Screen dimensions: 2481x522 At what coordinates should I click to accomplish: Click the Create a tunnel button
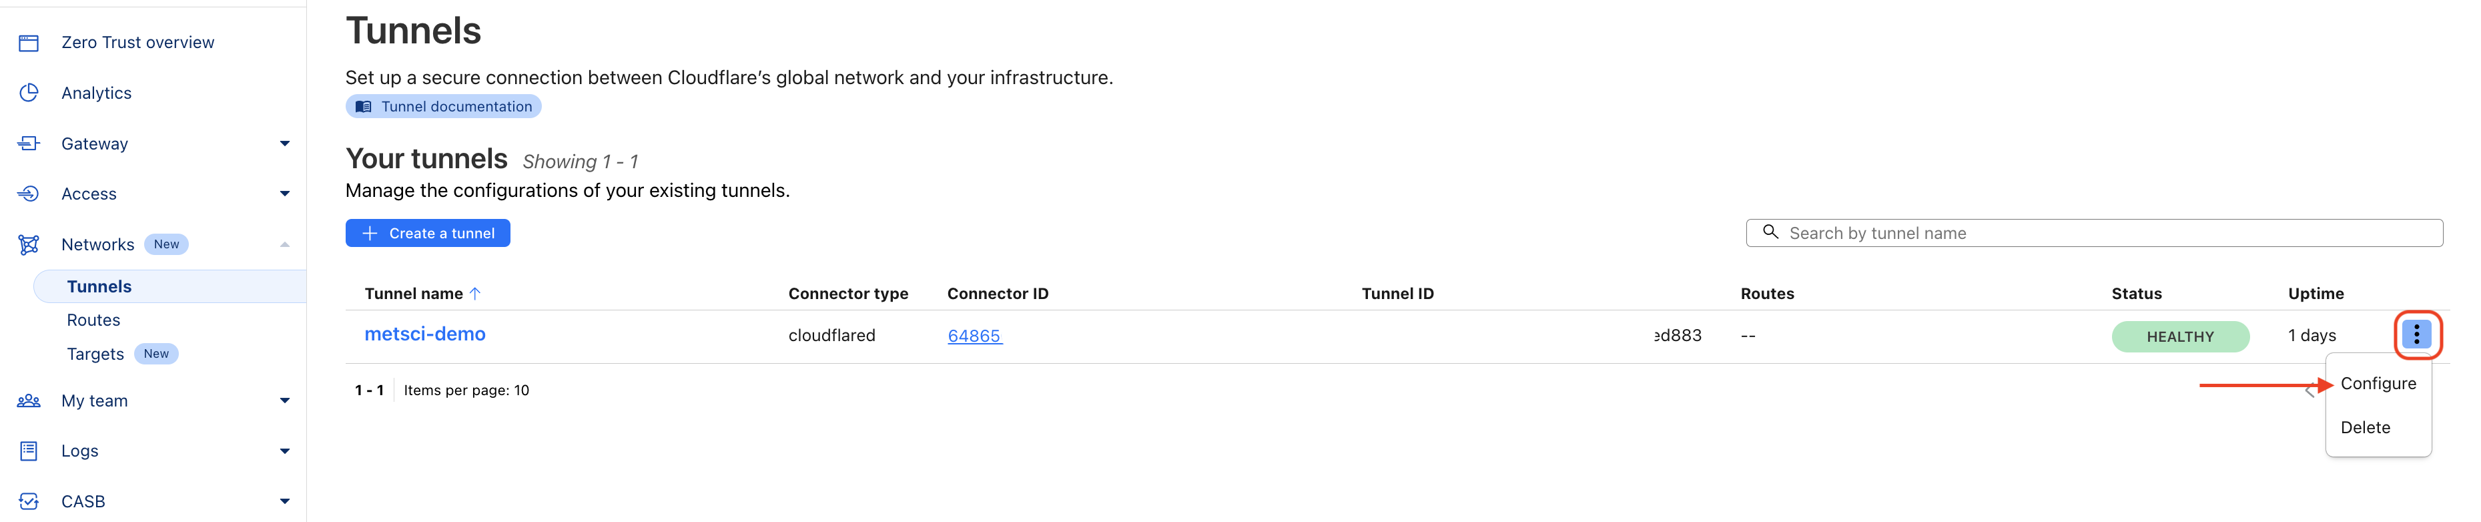[426, 232]
